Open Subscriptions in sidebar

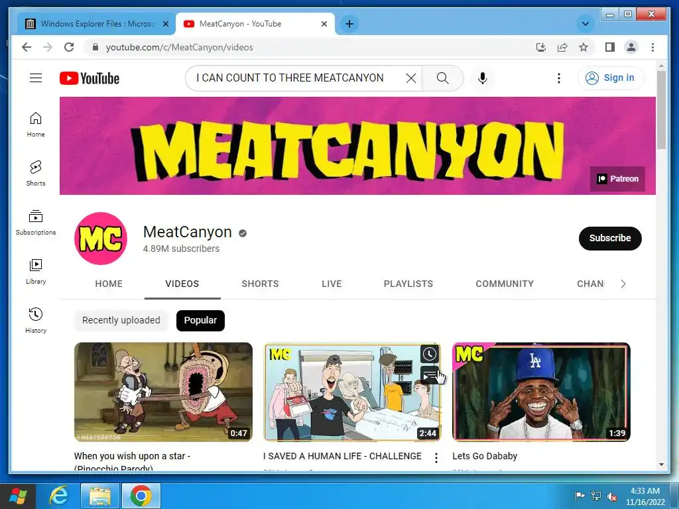pyautogui.click(x=36, y=223)
